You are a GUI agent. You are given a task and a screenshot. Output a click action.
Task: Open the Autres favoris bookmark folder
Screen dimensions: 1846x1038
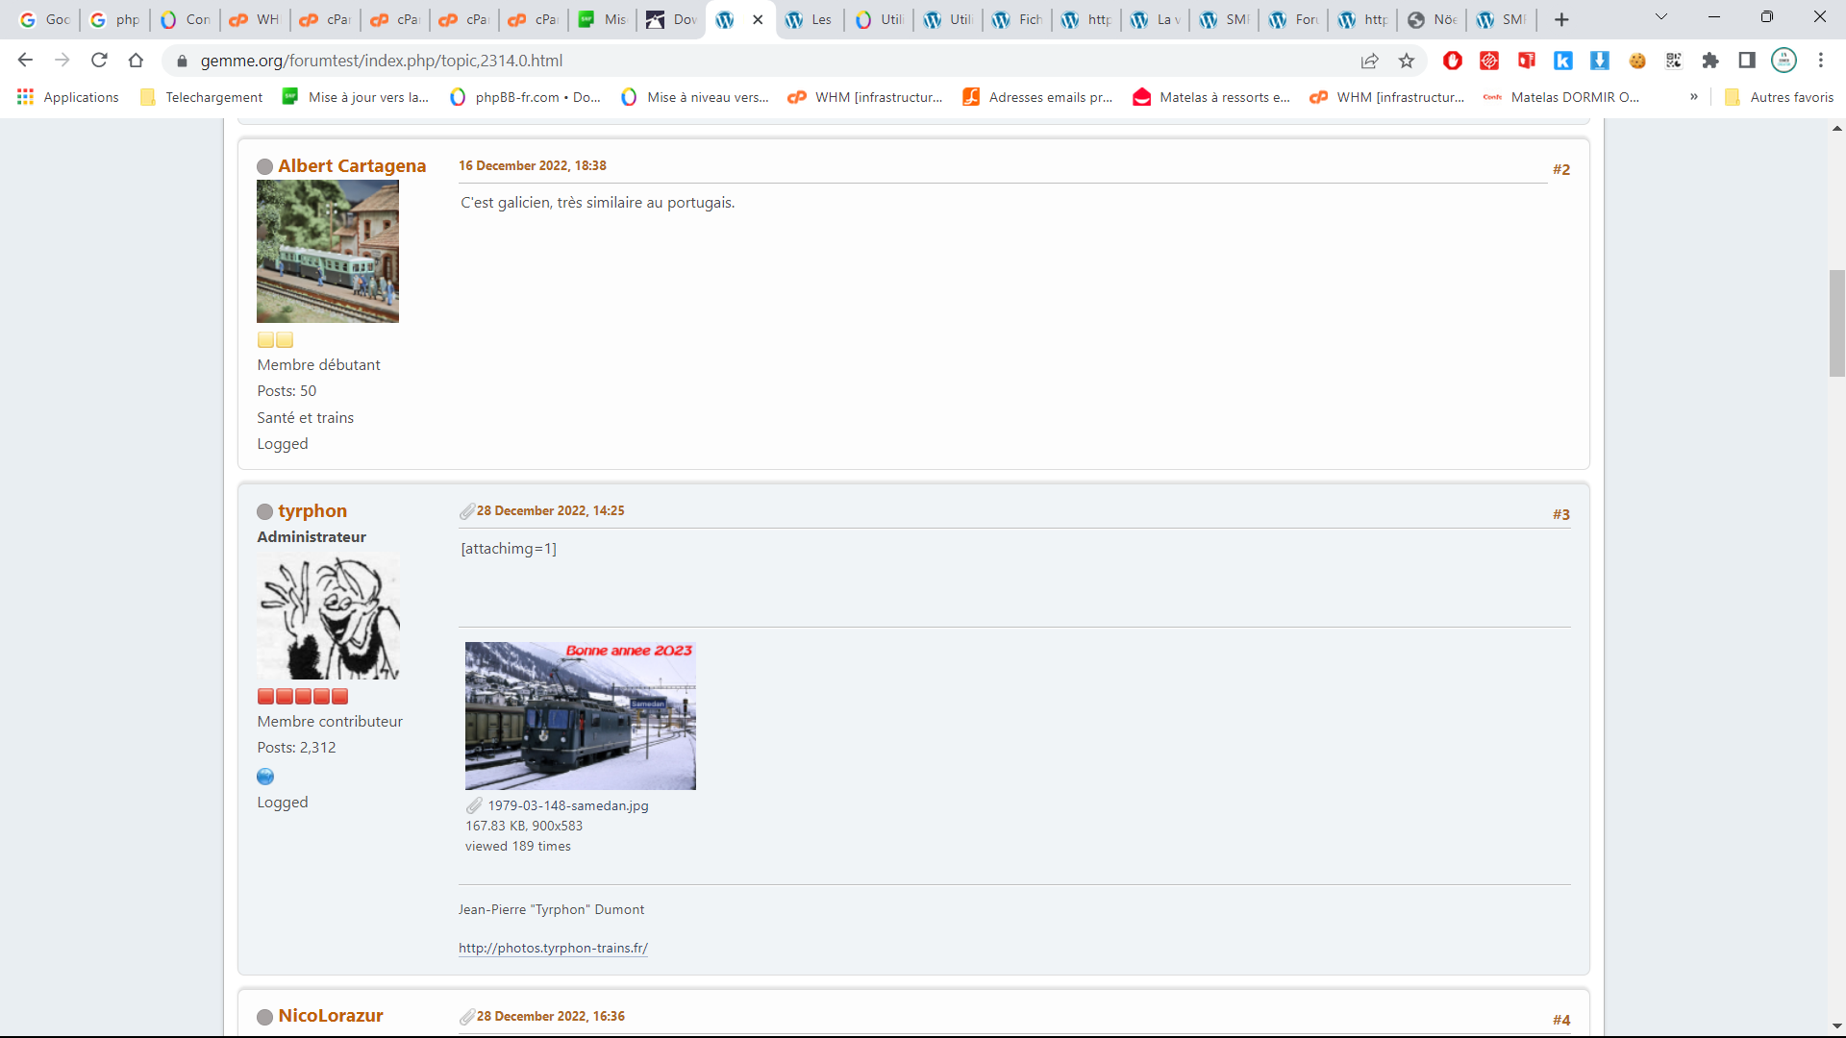tap(1780, 97)
